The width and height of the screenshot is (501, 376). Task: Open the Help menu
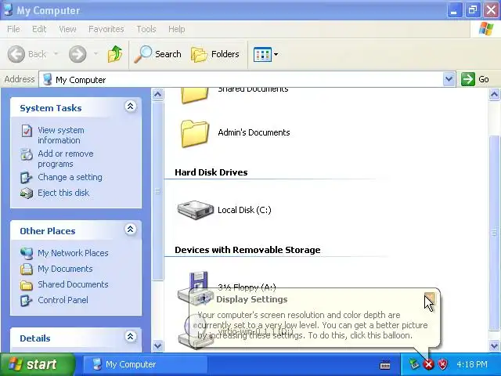177,29
